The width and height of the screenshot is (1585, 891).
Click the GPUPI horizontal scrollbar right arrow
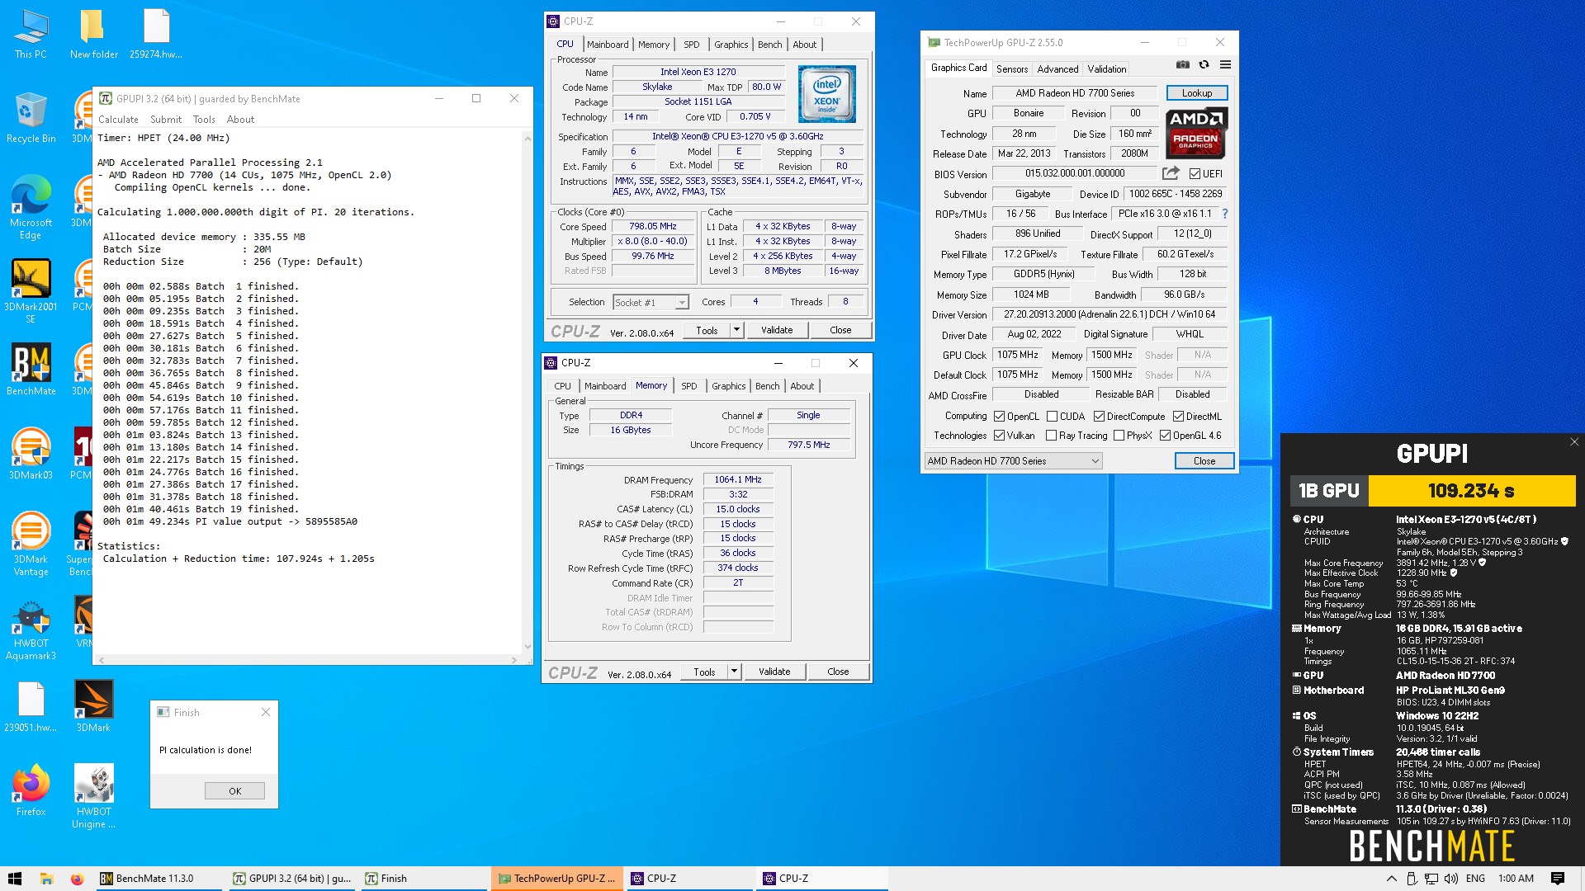[x=514, y=660]
